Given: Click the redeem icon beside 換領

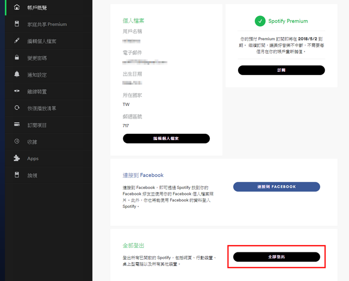Looking at the screenshot, I should coord(16,174).
